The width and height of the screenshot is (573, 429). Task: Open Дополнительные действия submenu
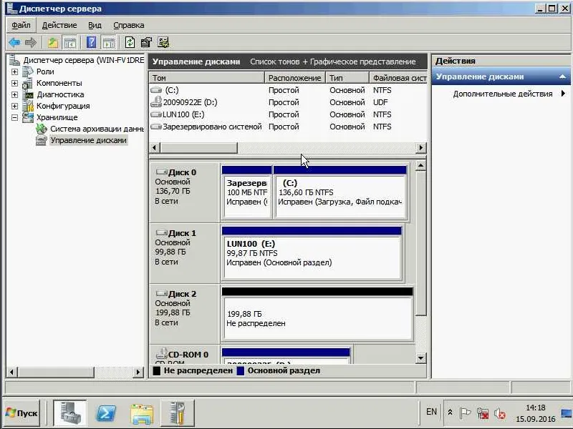[503, 94]
